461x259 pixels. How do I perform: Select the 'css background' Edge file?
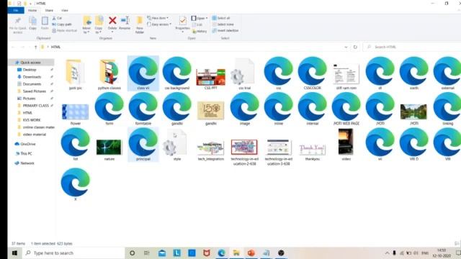(177, 73)
